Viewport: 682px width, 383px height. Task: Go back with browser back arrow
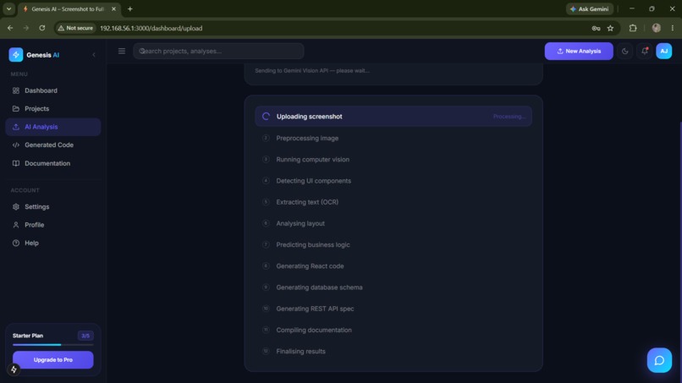coord(10,28)
